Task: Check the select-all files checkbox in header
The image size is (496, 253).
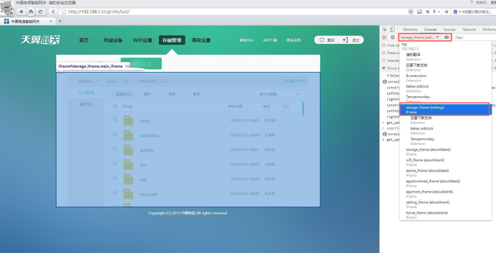Action: [115, 106]
